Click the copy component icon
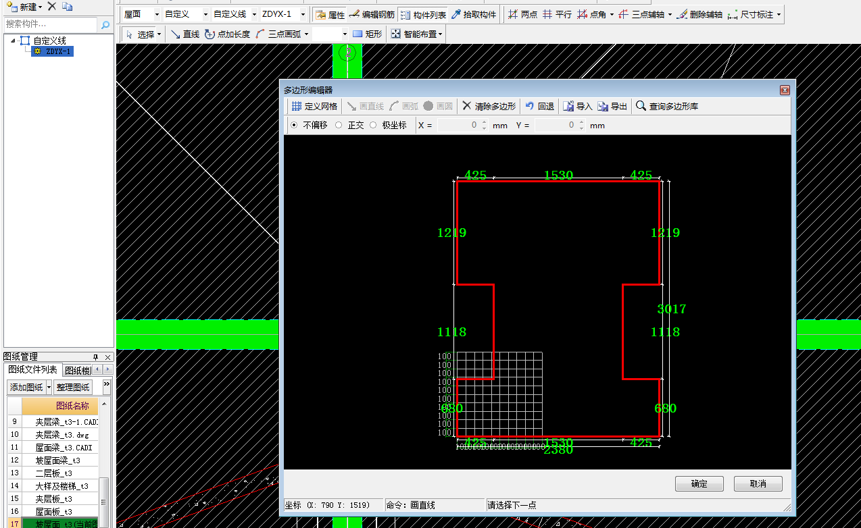 tap(67, 6)
